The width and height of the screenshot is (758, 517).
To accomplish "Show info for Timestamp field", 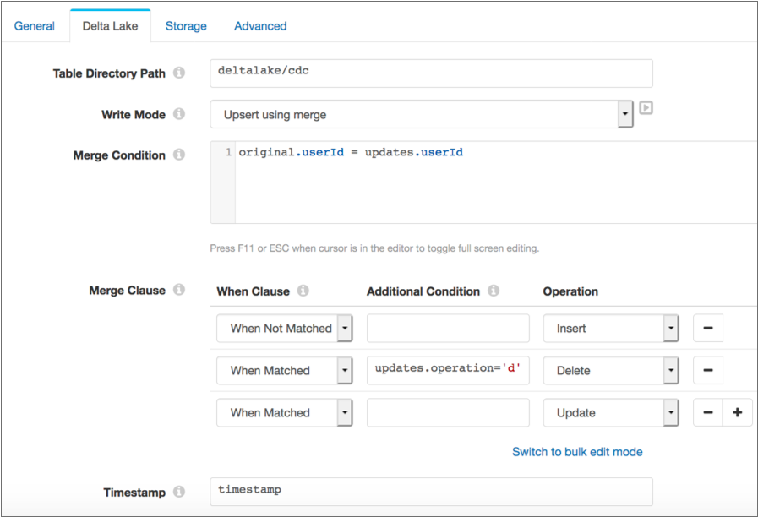I will point(179,492).
